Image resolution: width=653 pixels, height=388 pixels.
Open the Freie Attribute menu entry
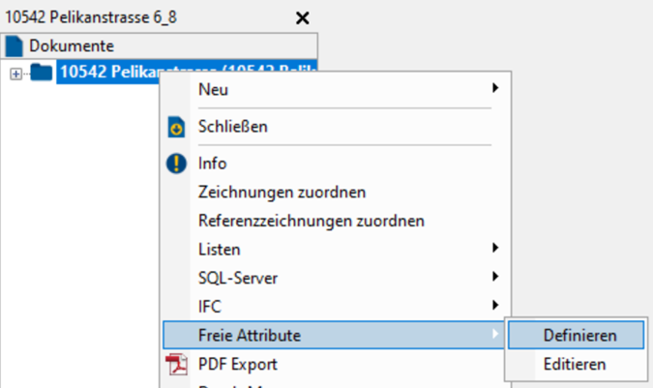pos(249,335)
